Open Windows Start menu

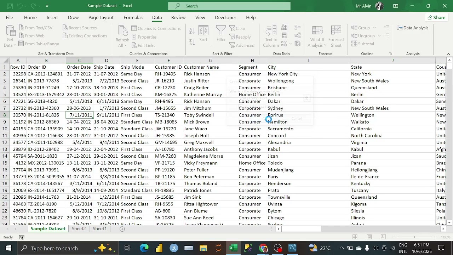click(x=8, y=248)
